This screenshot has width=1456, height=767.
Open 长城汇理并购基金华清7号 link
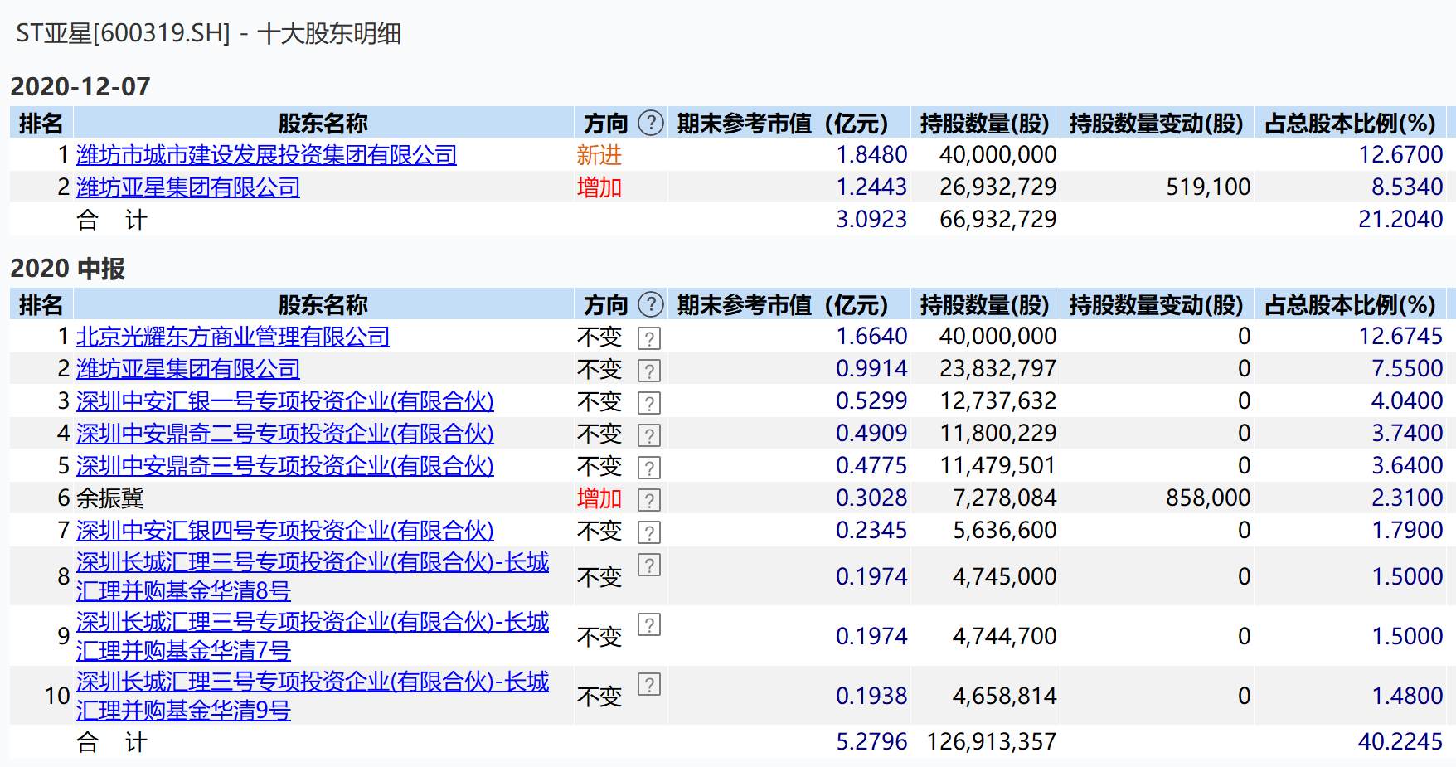point(313,636)
